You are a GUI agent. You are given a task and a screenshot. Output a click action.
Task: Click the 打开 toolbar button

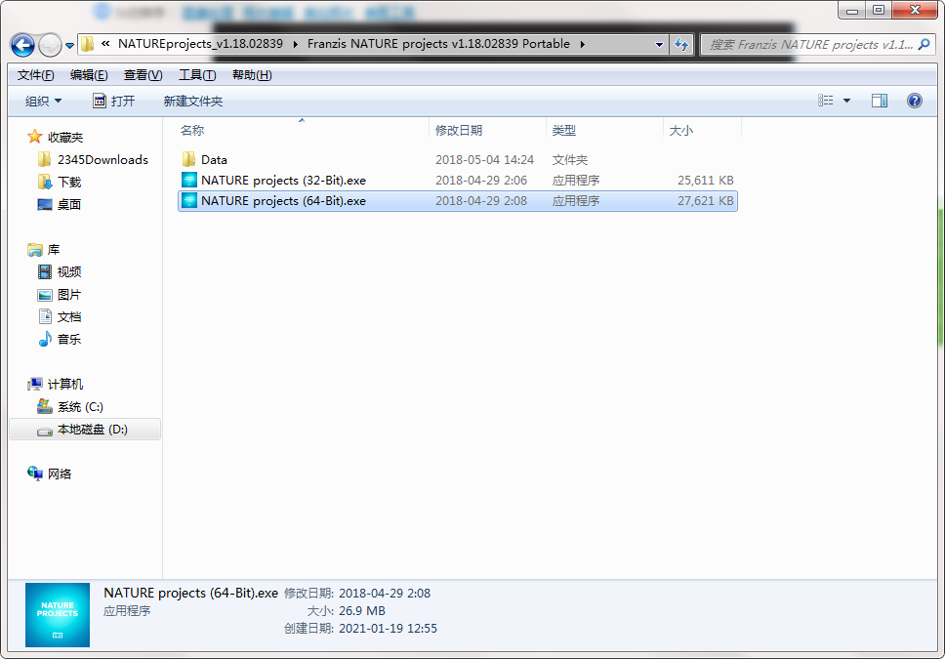click(x=114, y=101)
